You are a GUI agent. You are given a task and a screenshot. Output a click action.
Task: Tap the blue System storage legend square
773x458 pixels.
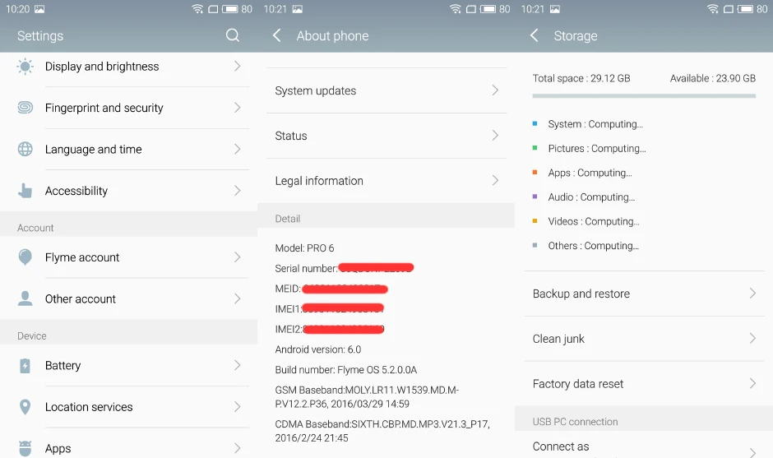(x=535, y=123)
